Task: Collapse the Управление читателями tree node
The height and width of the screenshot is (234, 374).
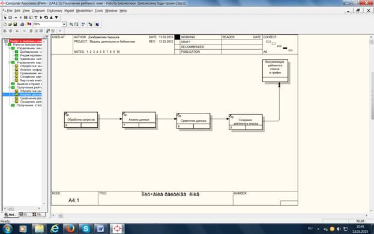Action: tap(10, 48)
